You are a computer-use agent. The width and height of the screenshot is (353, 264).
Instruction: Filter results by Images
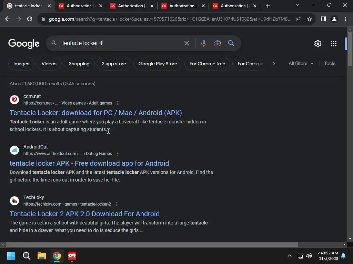tap(21, 64)
